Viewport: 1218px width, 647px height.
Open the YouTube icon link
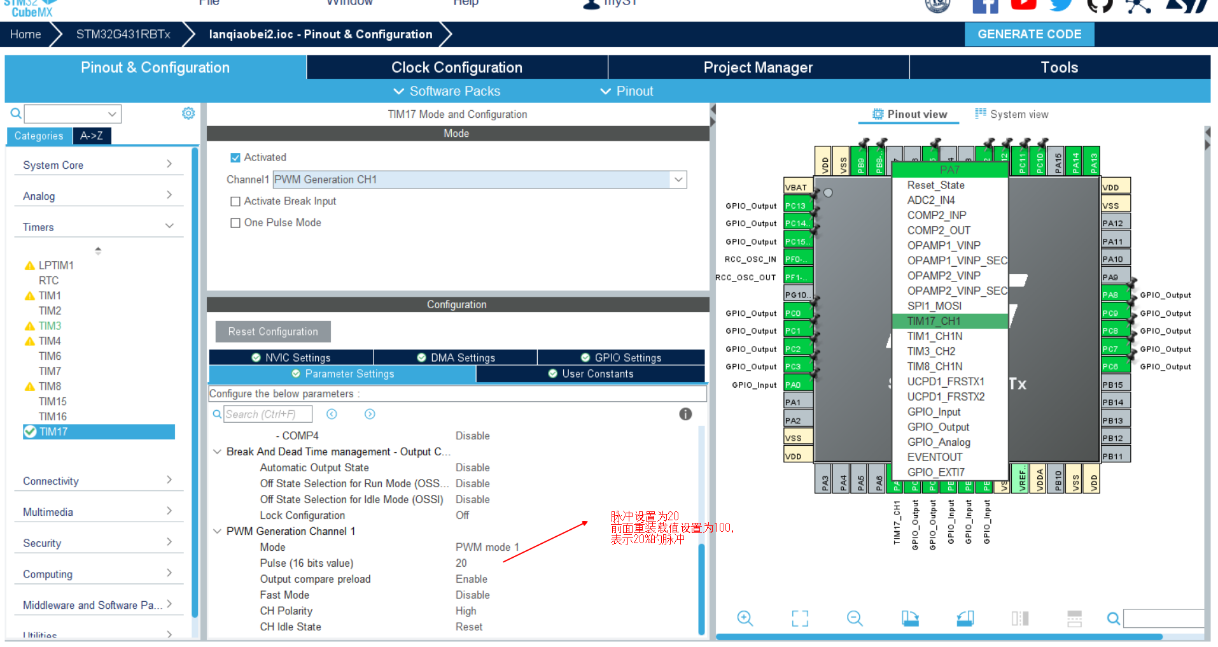point(1023,4)
